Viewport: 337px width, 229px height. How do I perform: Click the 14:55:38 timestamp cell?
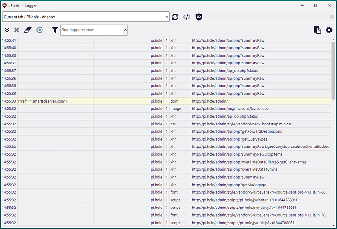(9, 56)
